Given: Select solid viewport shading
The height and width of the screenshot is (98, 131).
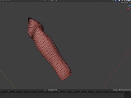Looking at the screenshot, I should [128, 1].
